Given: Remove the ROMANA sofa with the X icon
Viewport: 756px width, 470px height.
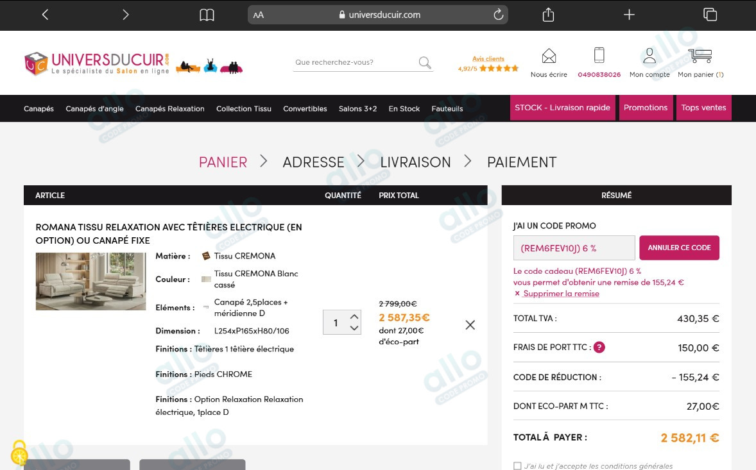Looking at the screenshot, I should (x=470, y=324).
